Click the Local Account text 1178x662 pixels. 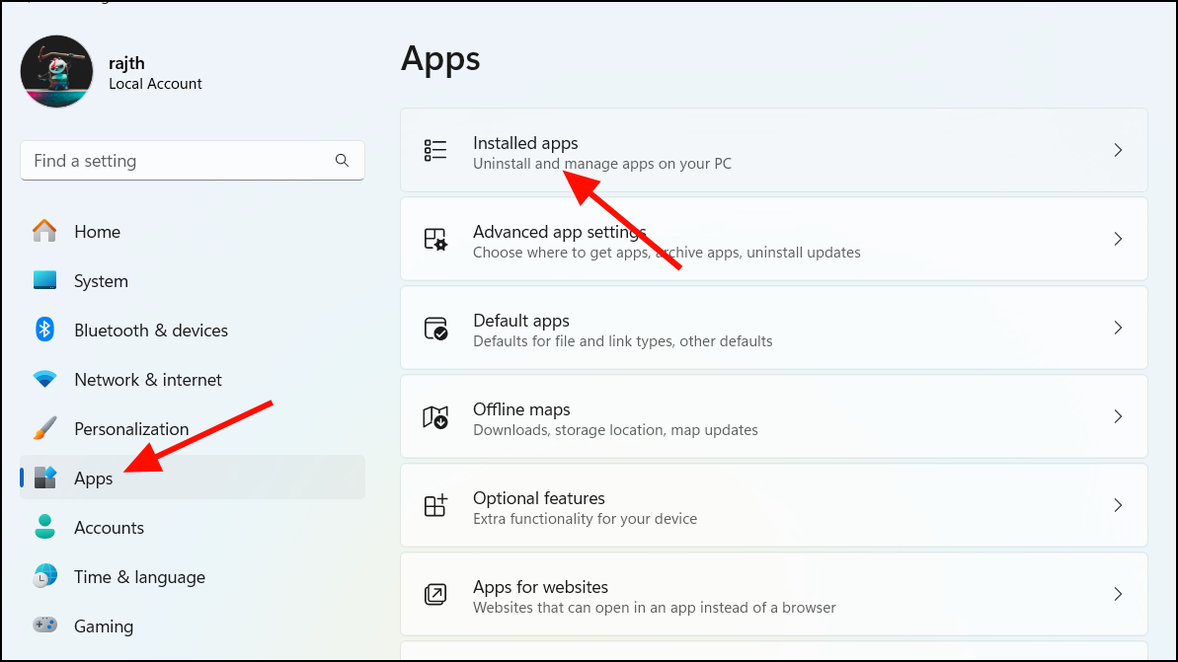[155, 84]
